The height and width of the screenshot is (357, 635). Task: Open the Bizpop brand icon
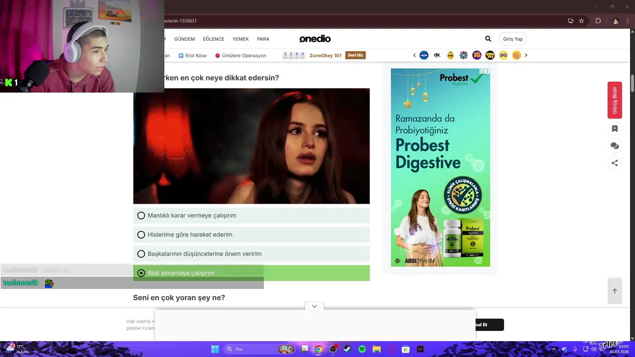pos(477,55)
